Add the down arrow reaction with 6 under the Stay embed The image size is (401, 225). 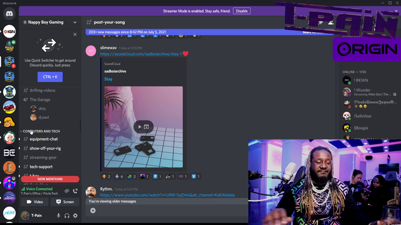coord(119,176)
